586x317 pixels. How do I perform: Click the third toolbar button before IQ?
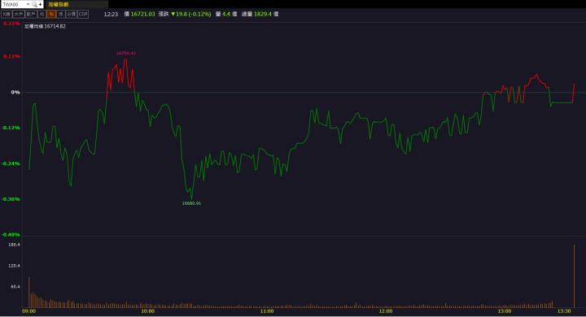7,14
